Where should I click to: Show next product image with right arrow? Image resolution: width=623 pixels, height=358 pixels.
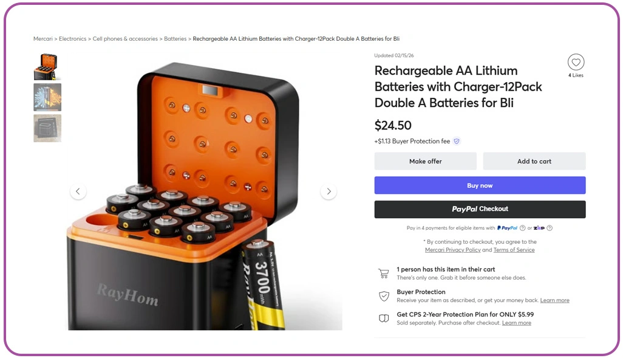pos(329,191)
